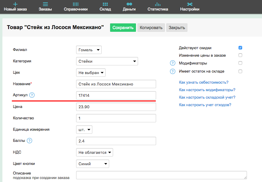Open the Цвет кнопки color dropdown
This screenshot has width=262, height=182.
click(x=92, y=164)
